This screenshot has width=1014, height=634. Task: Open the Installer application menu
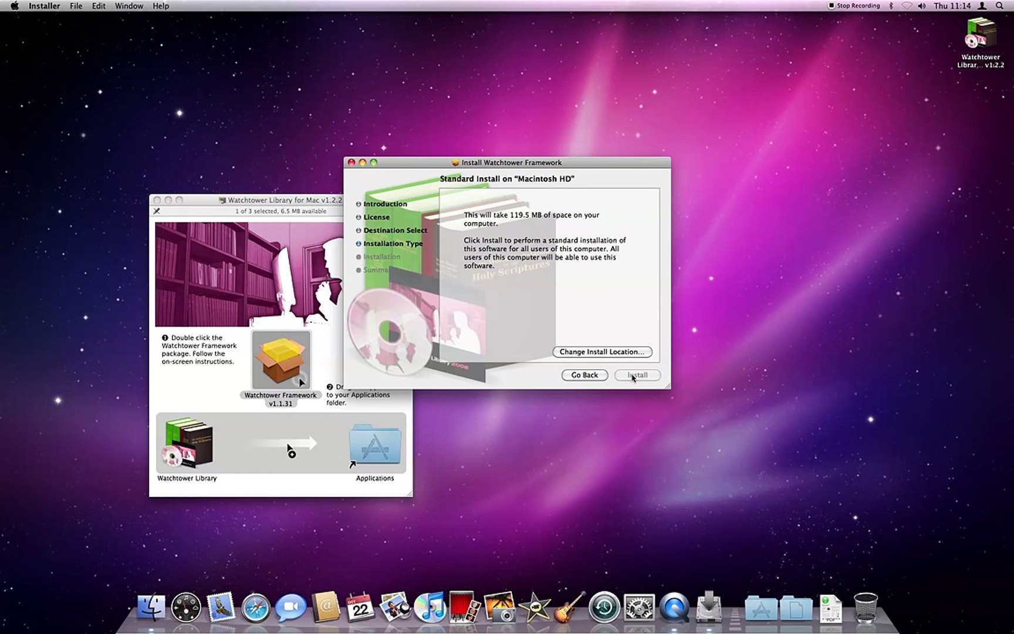point(45,6)
